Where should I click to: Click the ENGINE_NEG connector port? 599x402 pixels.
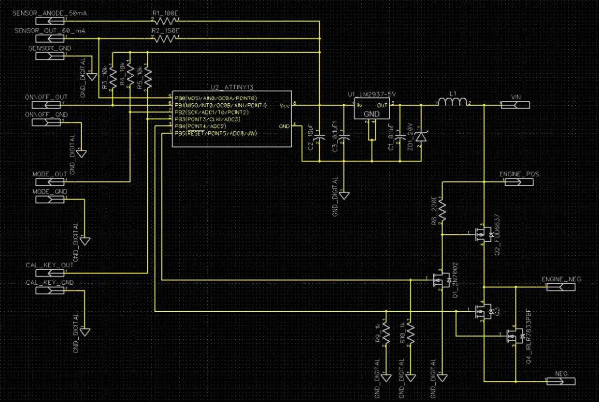[x=560, y=287]
